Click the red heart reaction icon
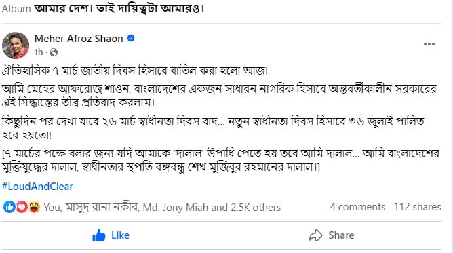This screenshot has width=453, height=253. (x=22, y=207)
